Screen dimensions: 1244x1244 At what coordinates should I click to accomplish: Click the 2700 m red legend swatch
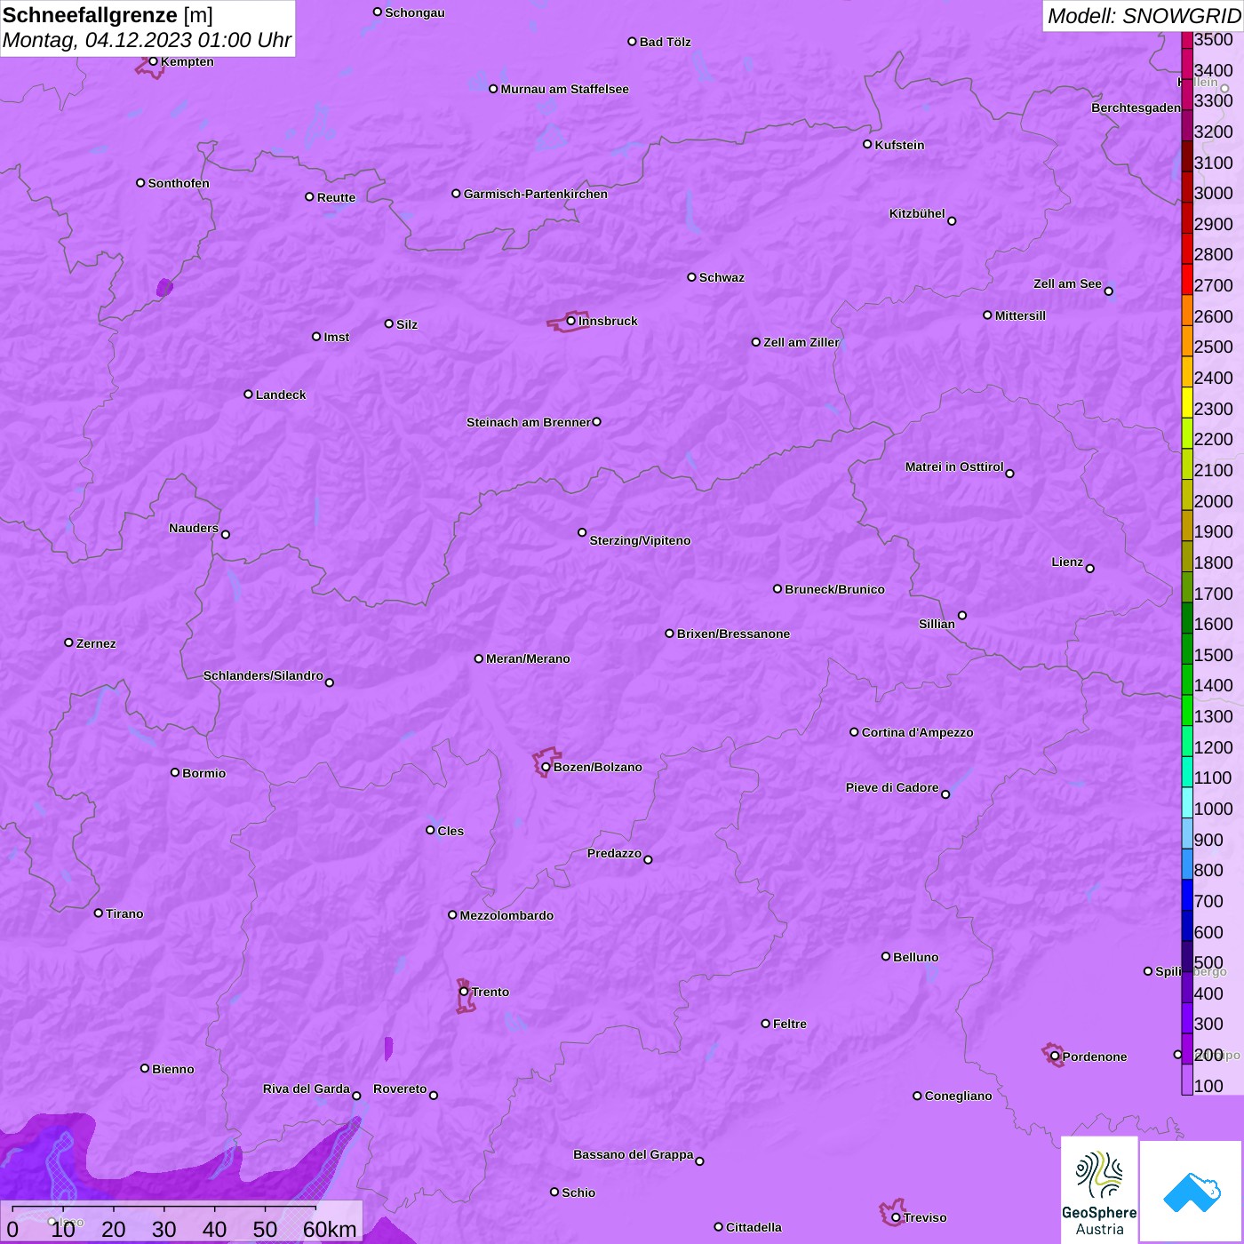pos(1187,279)
